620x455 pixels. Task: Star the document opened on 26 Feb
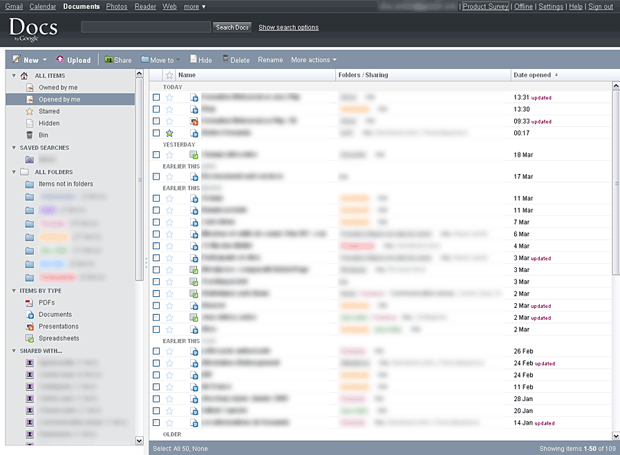coord(169,351)
